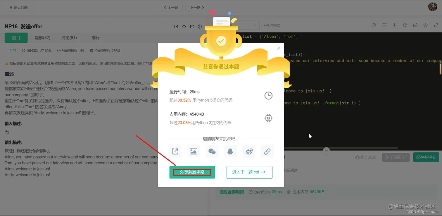Reset code with the refresh icon
This screenshot has width=442, height=216.
coord(405,25)
